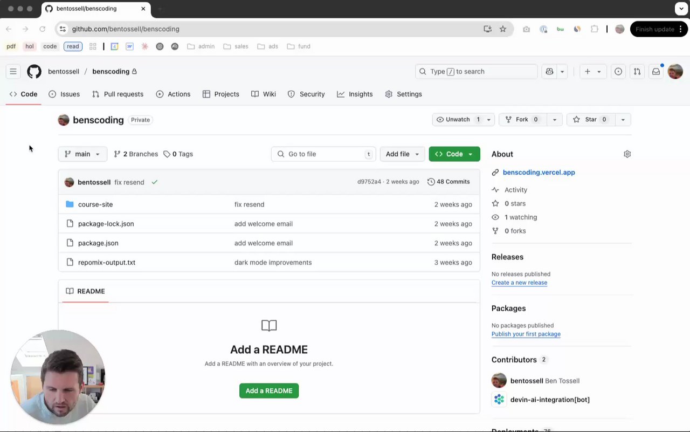Open Copilot chat icon in header
The height and width of the screenshot is (432, 690).
click(549, 71)
